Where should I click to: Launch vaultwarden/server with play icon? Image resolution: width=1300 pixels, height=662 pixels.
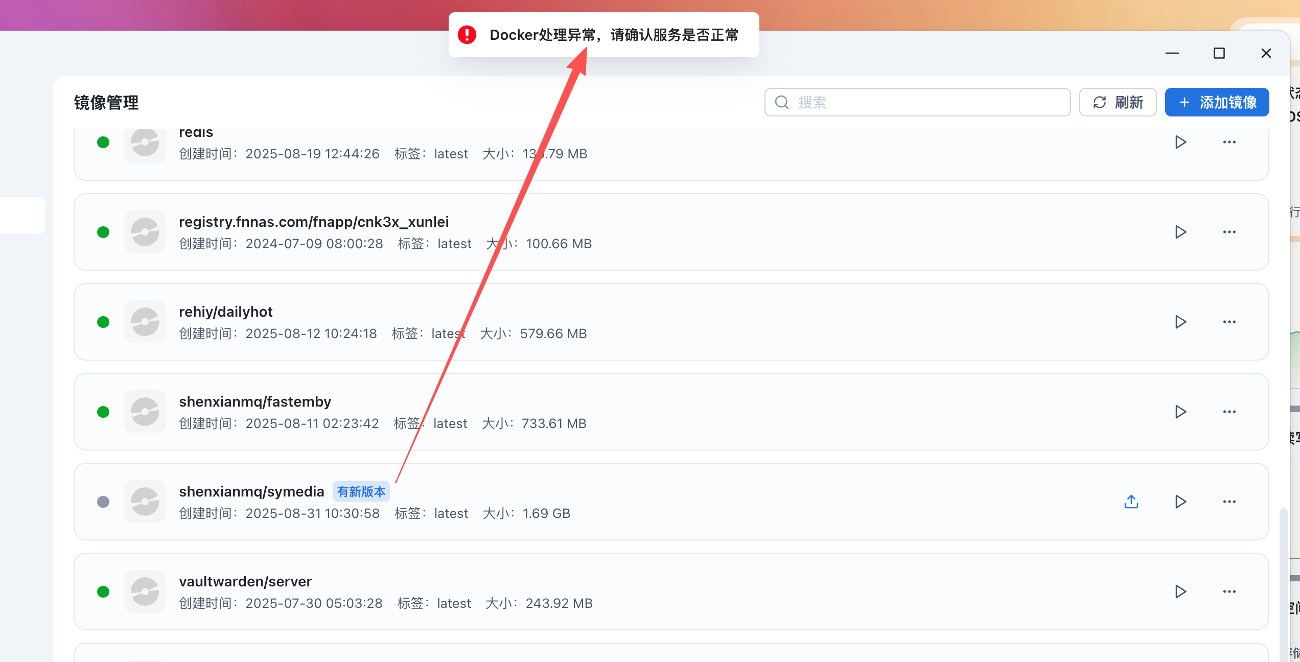pos(1180,592)
